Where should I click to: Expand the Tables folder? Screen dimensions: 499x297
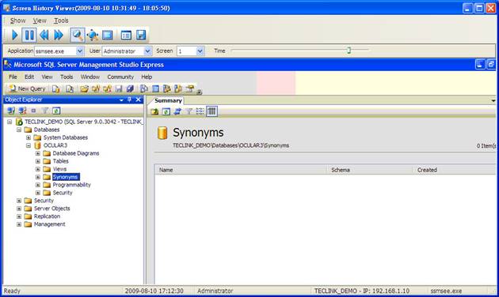(x=38, y=161)
